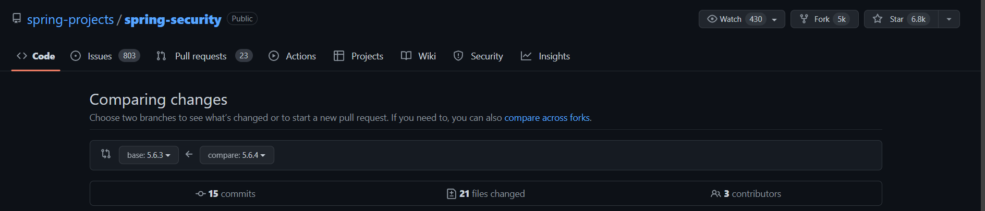Open the Insights tab
The height and width of the screenshot is (211, 985).
click(x=545, y=56)
